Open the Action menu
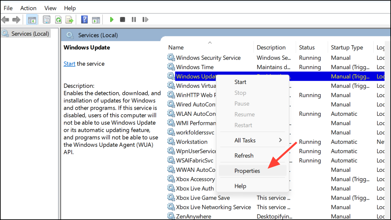The width and height of the screenshot is (391, 220). pyautogui.click(x=28, y=8)
